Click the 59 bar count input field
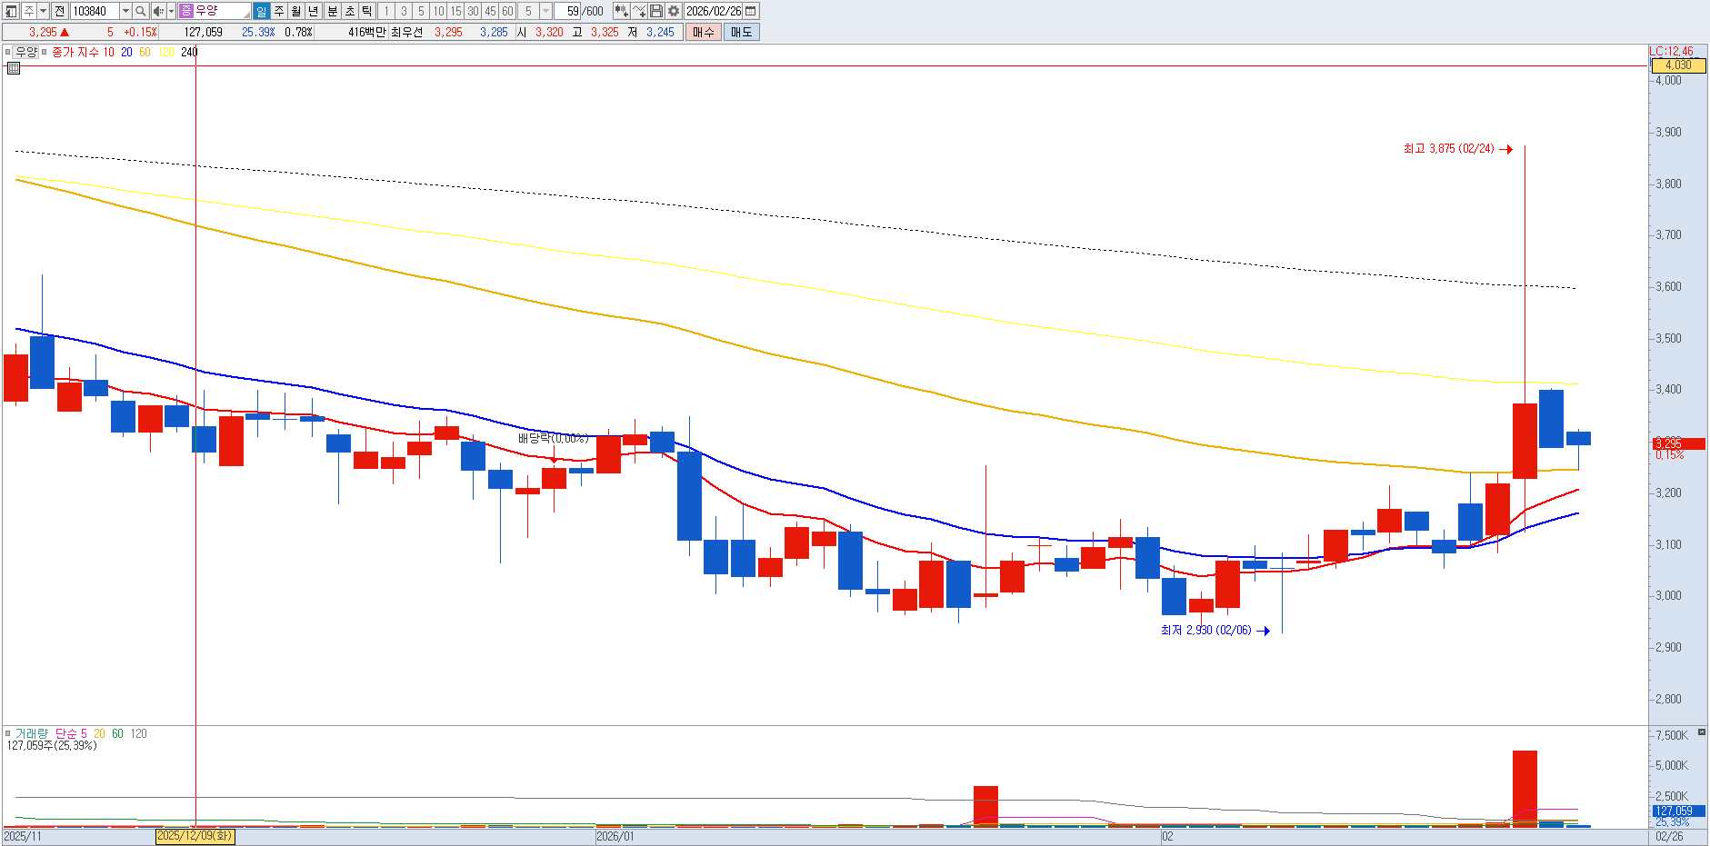 coord(572,11)
